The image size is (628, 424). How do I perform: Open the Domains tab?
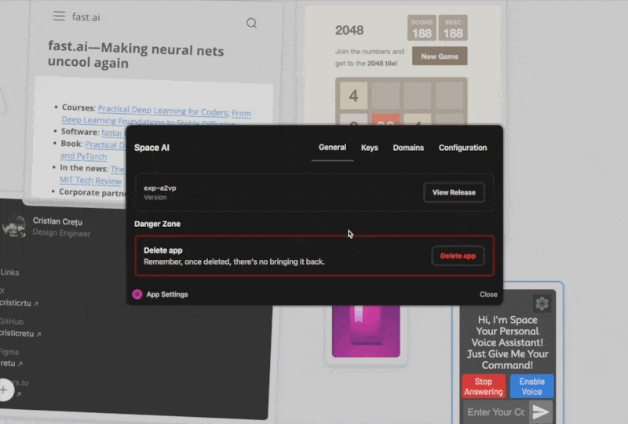tap(408, 148)
